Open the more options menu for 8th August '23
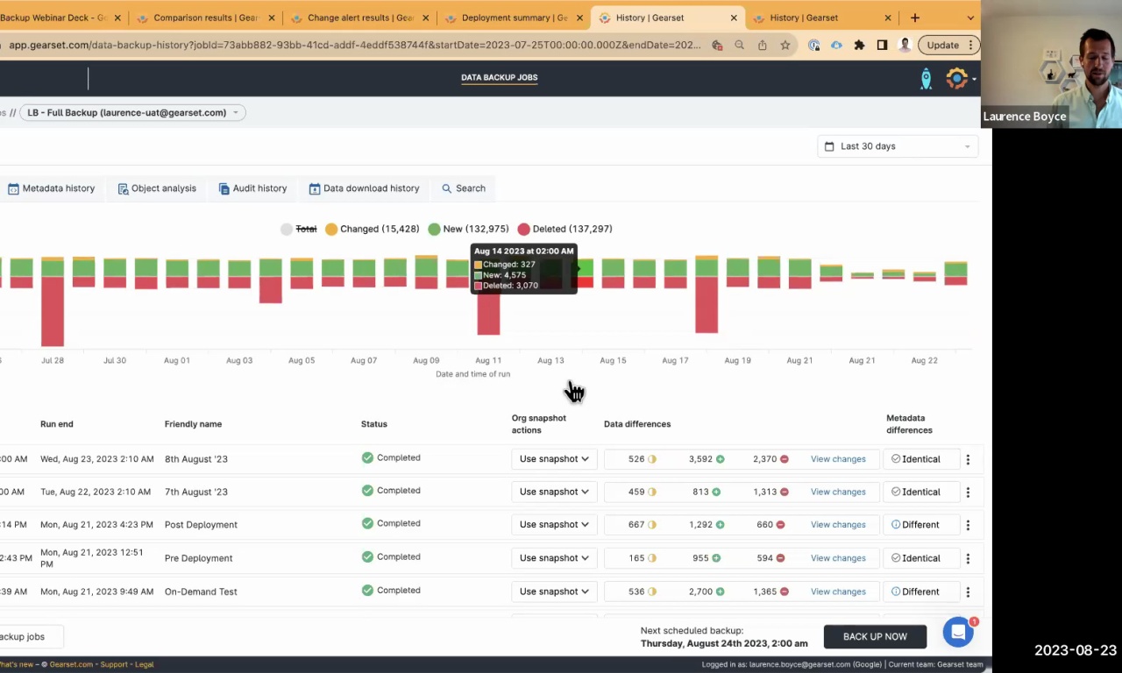 968,459
